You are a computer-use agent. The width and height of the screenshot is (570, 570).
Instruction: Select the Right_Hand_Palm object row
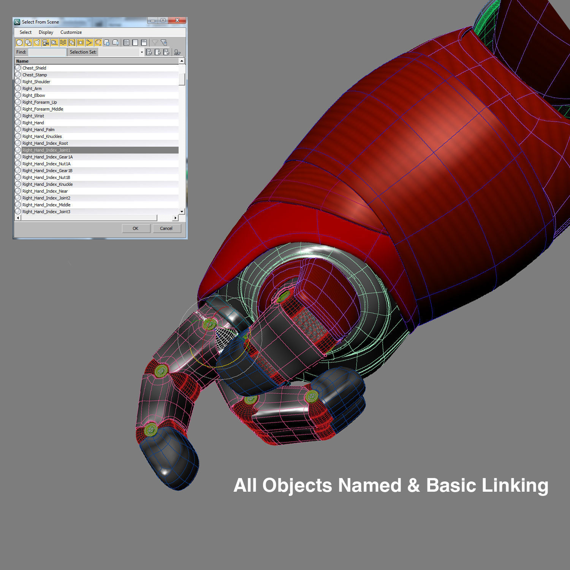click(97, 130)
